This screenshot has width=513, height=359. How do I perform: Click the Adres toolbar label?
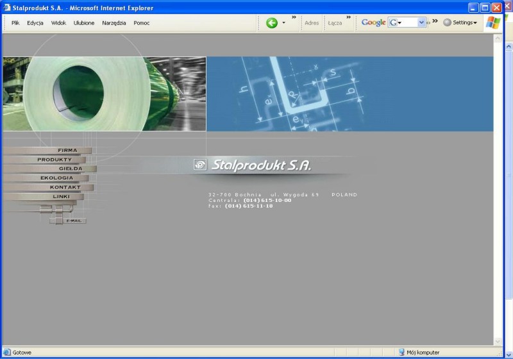[x=312, y=23]
